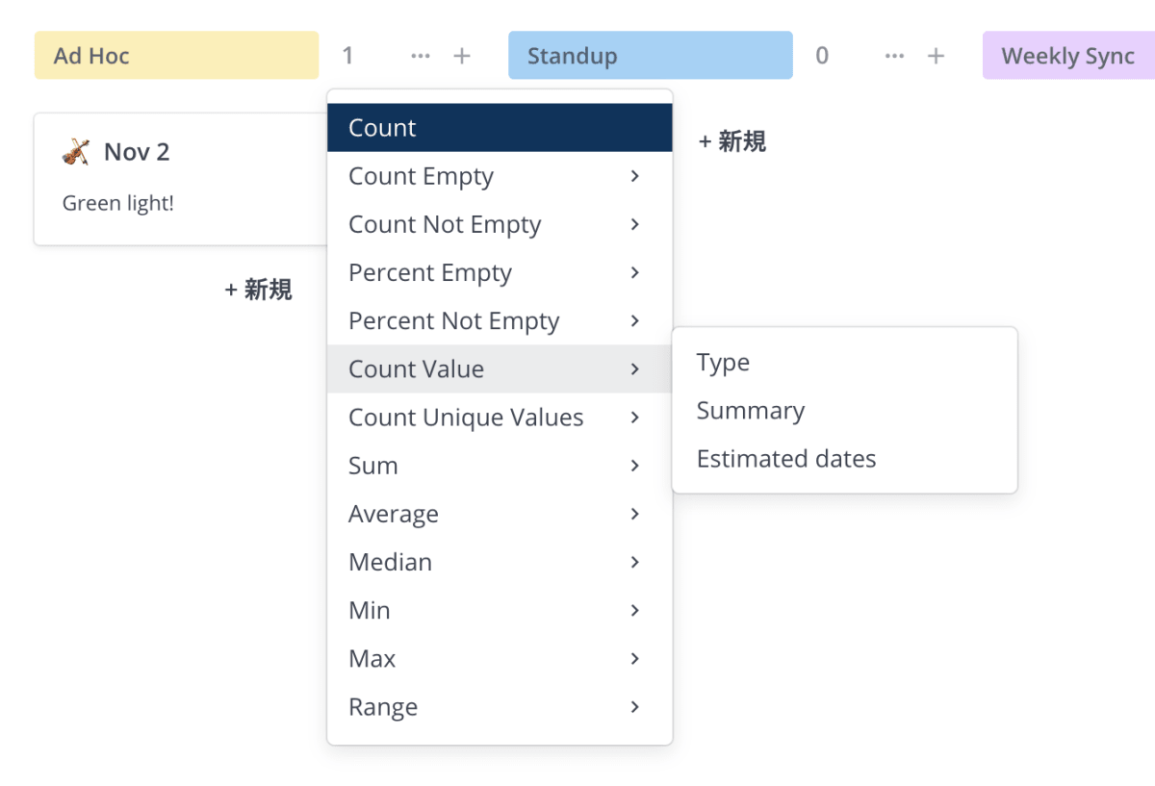Screen dimensions: 1155x786
Task: Click the plus icon beside 新規 under Ad Hoc
Action: pyautogui.click(x=230, y=290)
